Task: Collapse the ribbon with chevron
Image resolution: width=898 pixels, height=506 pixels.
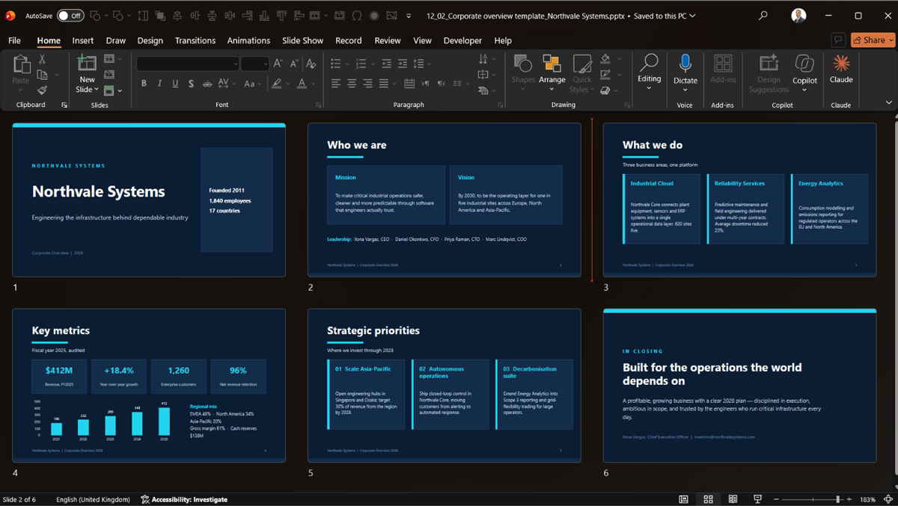Action: click(x=889, y=102)
